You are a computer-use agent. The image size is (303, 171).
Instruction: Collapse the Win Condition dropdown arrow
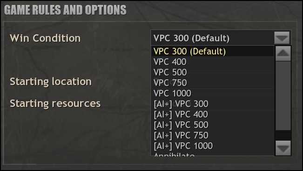click(x=282, y=38)
